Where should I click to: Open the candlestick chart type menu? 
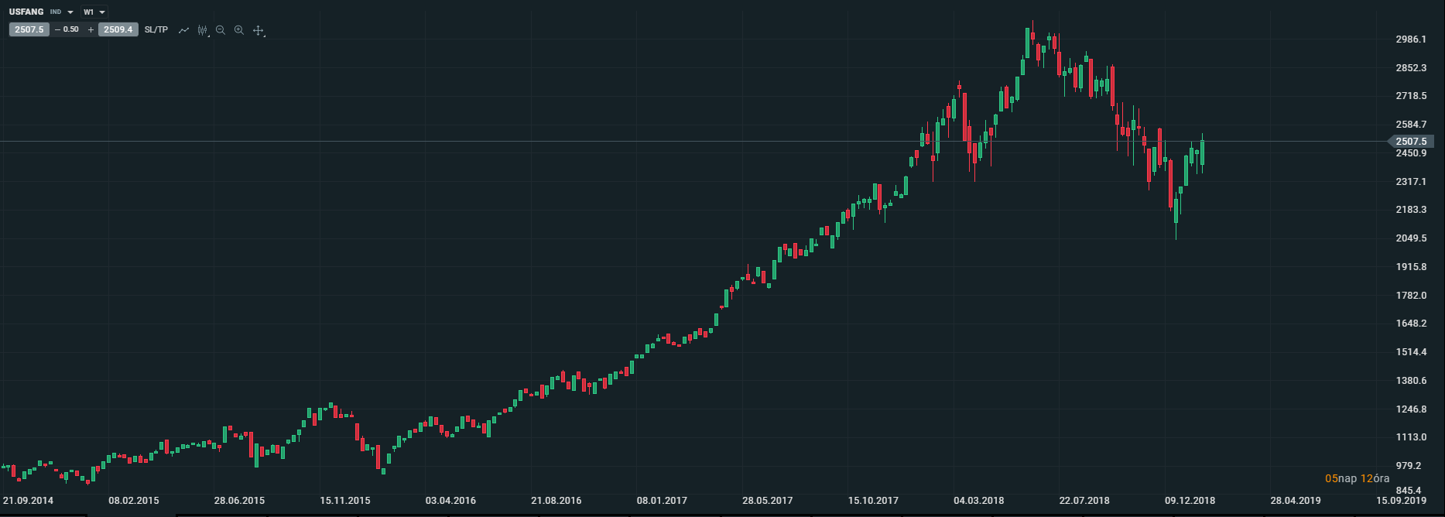click(x=203, y=30)
